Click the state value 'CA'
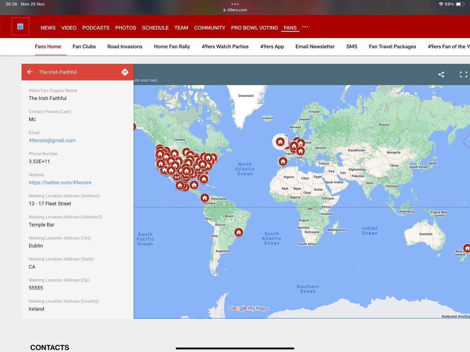 tap(32, 267)
